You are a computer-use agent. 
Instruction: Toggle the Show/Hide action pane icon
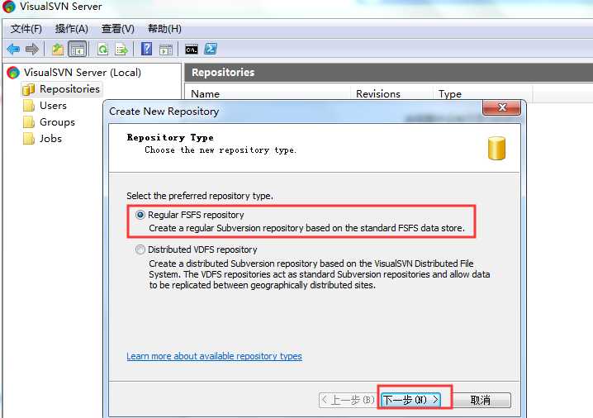click(166, 50)
